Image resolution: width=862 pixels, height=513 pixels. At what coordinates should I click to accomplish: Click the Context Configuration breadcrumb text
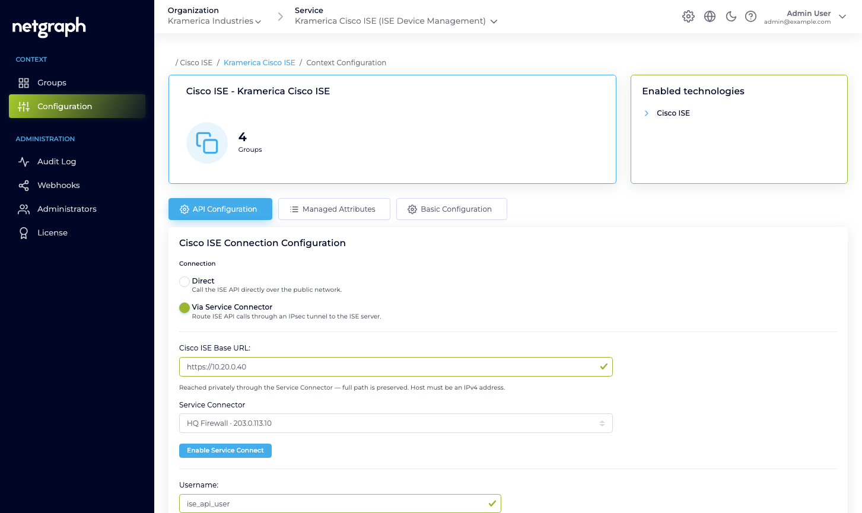(346, 62)
